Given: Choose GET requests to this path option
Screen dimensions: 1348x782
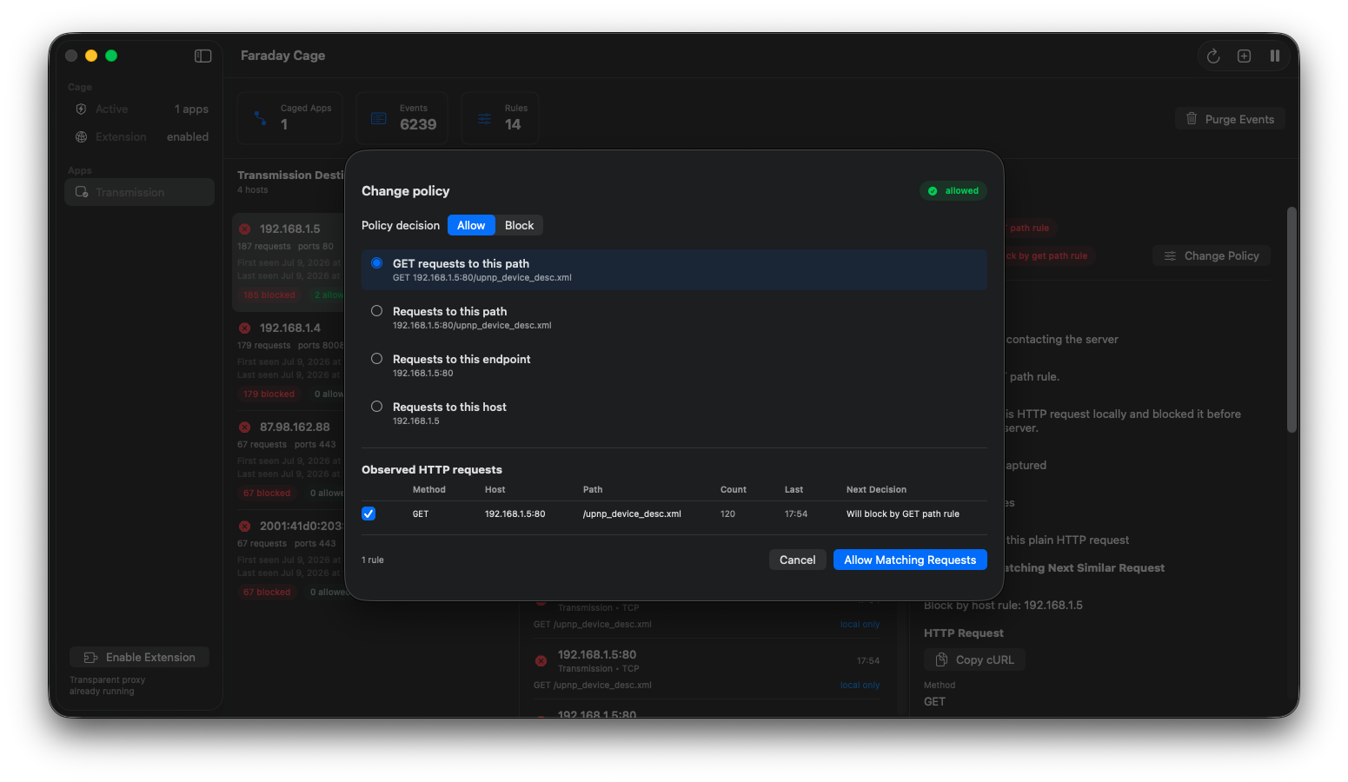Looking at the screenshot, I should click(674, 269).
